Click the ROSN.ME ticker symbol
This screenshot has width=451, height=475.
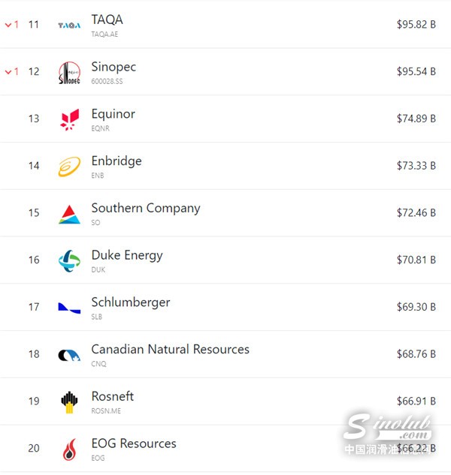pyautogui.click(x=106, y=410)
